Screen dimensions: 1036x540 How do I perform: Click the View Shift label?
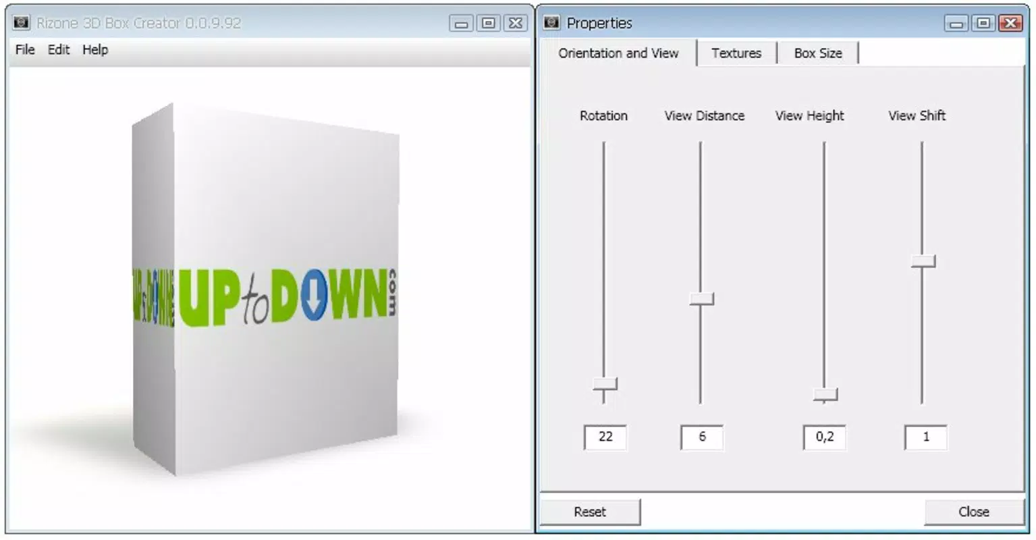pos(917,115)
